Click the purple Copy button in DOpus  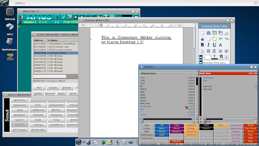(x=176, y=125)
